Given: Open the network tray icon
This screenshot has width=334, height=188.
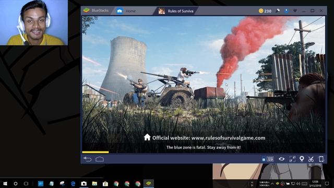Looking at the screenshot, I should (293, 183).
